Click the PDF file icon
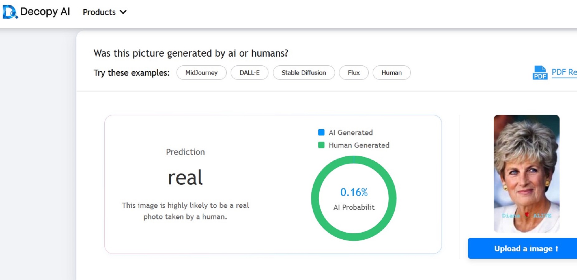 [540, 73]
